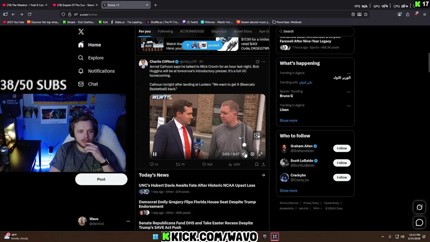Image resolution: width=430 pixels, height=242 pixels.
Task: Share Charlie Clifford's post
Action: click(263, 164)
